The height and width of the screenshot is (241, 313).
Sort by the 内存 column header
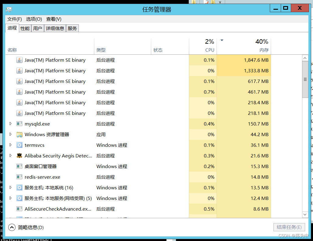tap(264, 50)
